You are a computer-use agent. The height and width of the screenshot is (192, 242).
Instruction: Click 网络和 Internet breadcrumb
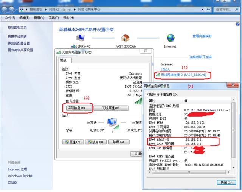60,9
